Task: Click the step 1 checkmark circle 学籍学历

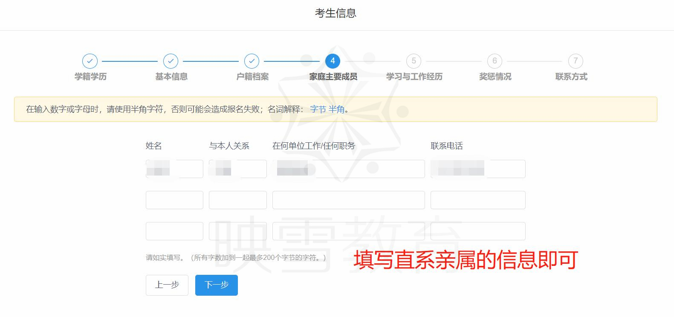Action: [90, 61]
